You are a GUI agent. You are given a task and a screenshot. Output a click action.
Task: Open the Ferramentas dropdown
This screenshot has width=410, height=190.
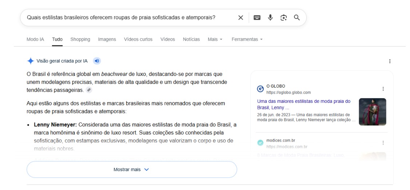coord(247,39)
